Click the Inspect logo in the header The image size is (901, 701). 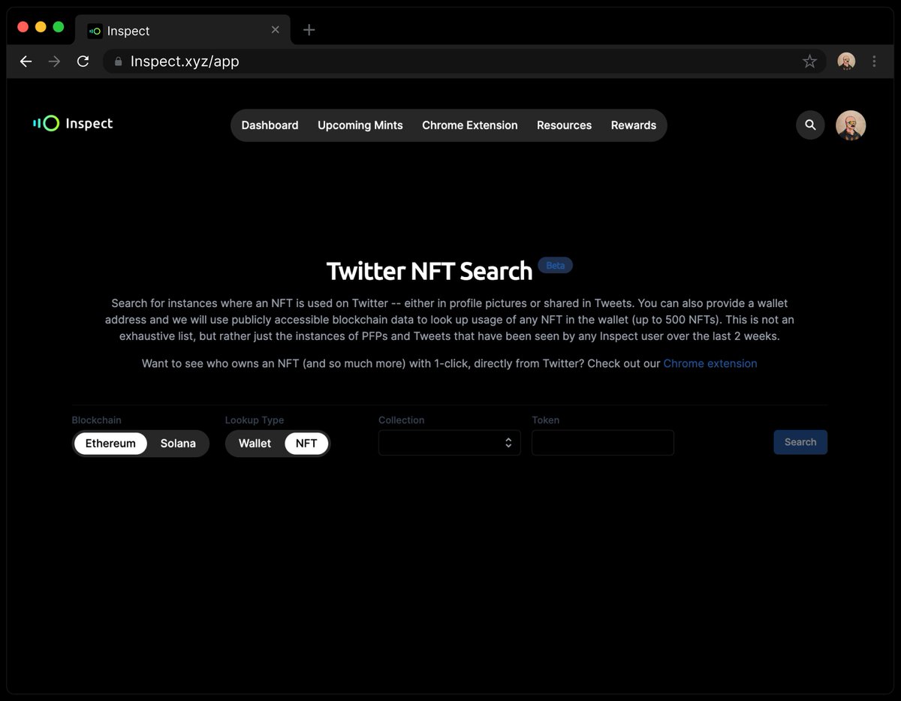pos(73,123)
